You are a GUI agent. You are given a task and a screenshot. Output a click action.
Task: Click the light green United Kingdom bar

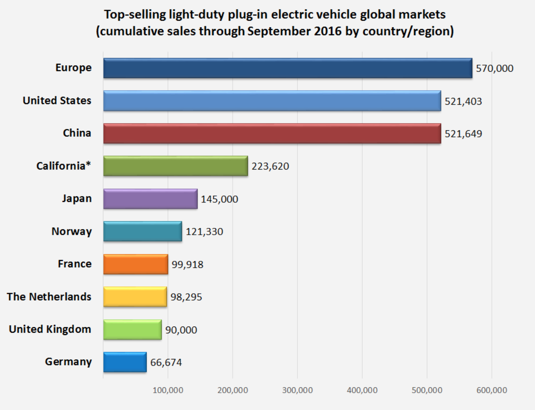(x=132, y=329)
